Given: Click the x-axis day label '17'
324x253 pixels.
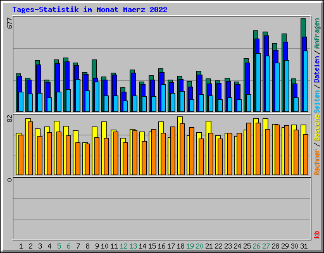Looking at the screenshot, I should 171,246.
